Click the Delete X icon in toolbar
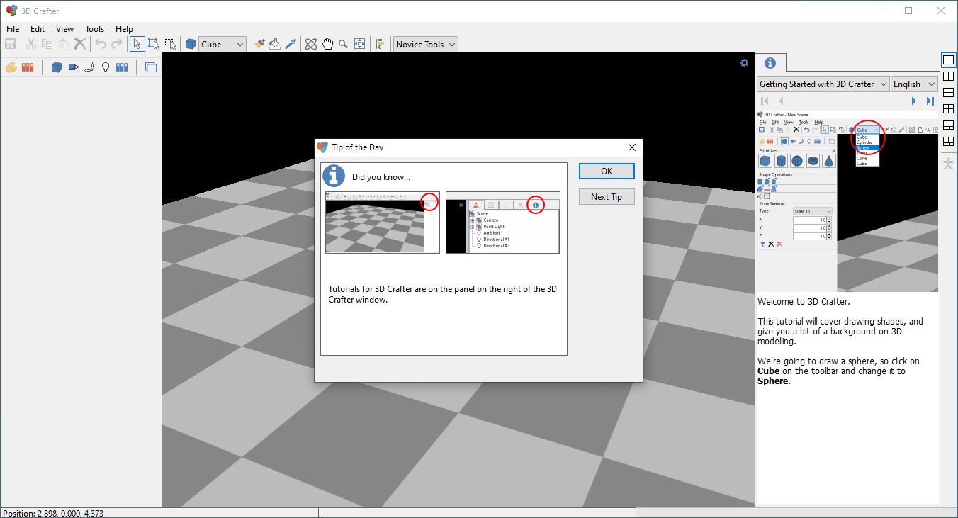The width and height of the screenshot is (958, 518). pyautogui.click(x=80, y=44)
